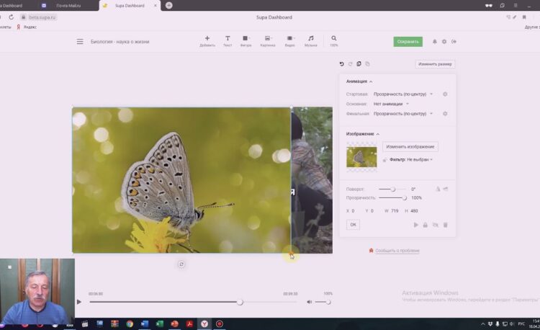Viewport: 540px width, 330px height.
Task: Toggle visibility with the crossed eye icon
Action: (x=436, y=225)
